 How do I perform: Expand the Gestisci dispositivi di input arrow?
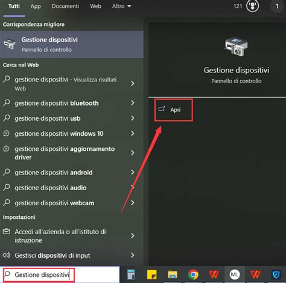pyautogui.click(x=132, y=255)
